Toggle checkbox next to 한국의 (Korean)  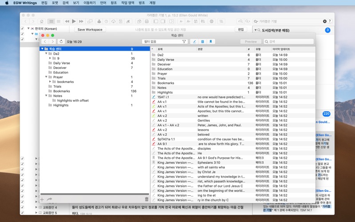[x=22, y=28]
